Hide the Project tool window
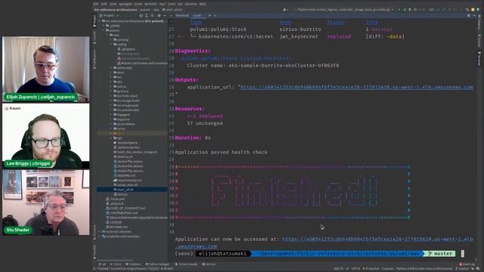Viewport: 484px width, 272px height. (x=165, y=15)
